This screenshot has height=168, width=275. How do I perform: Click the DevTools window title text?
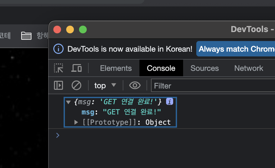pyautogui.click(x=253, y=29)
